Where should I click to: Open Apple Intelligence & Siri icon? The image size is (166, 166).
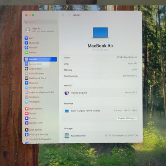point(27,92)
